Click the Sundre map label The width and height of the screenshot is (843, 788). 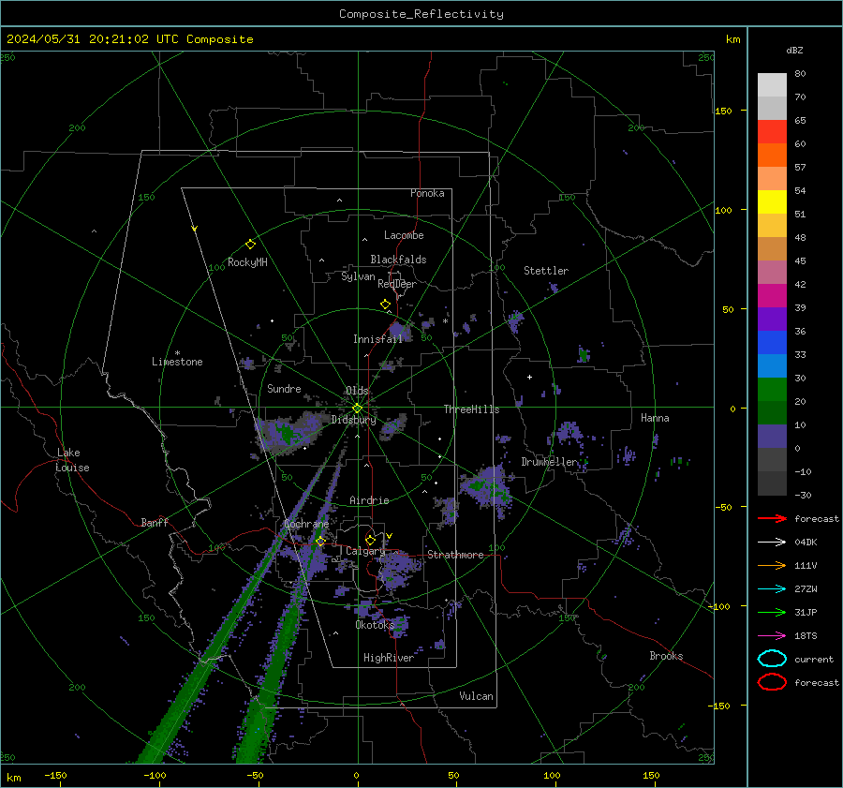284,388
